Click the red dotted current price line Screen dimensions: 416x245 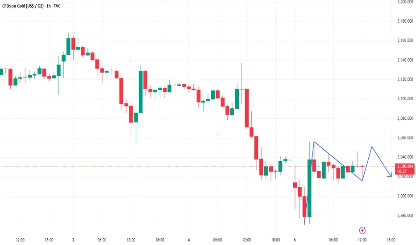(197, 166)
